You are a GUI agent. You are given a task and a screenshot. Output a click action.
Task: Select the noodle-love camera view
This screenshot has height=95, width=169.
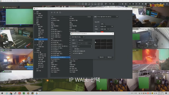(16, 17)
